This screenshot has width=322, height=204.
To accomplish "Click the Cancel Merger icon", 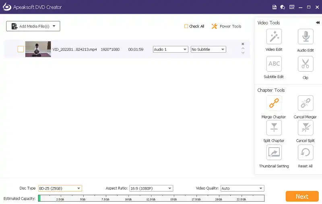I will click(x=305, y=103).
